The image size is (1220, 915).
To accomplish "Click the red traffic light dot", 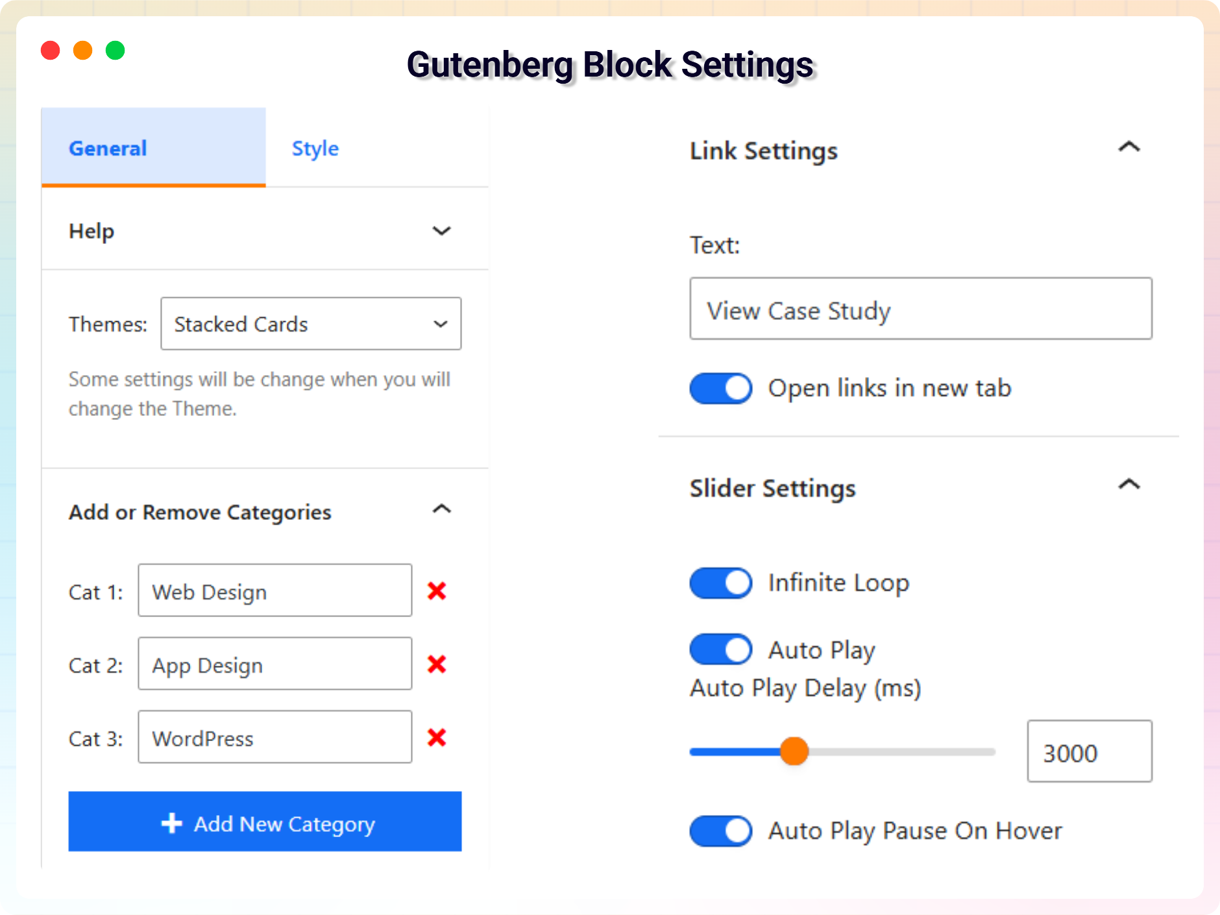I will [x=51, y=50].
